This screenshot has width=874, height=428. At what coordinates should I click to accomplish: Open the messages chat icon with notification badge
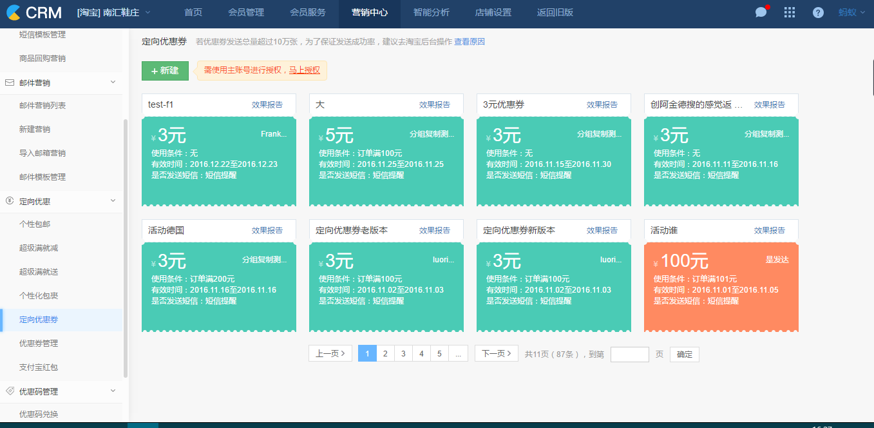point(761,12)
